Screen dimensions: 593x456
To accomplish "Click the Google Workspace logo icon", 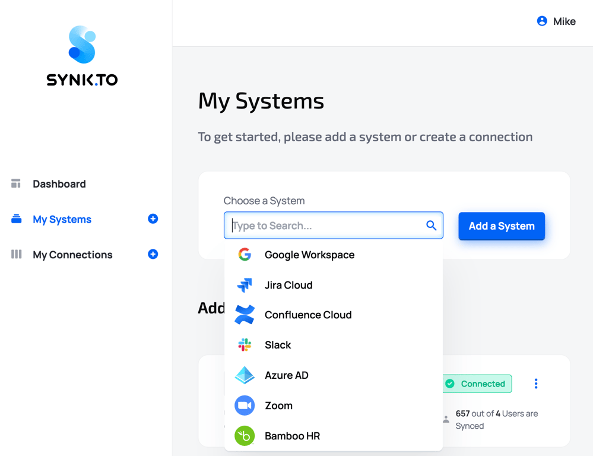I will tap(245, 254).
